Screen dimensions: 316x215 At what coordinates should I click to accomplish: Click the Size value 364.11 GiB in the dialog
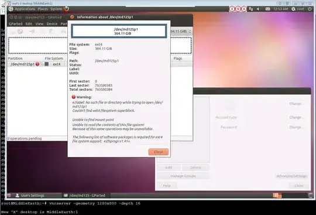[x=104, y=49]
